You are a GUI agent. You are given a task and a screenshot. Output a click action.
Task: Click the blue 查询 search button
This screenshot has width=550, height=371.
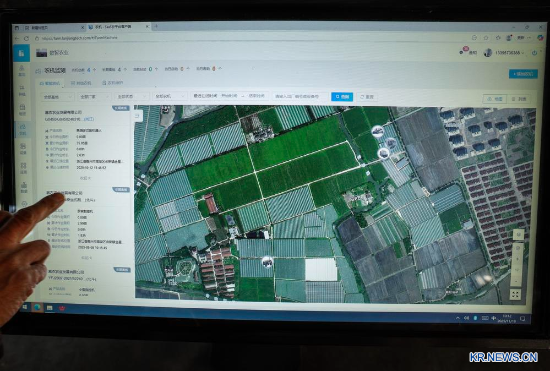point(342,97)
